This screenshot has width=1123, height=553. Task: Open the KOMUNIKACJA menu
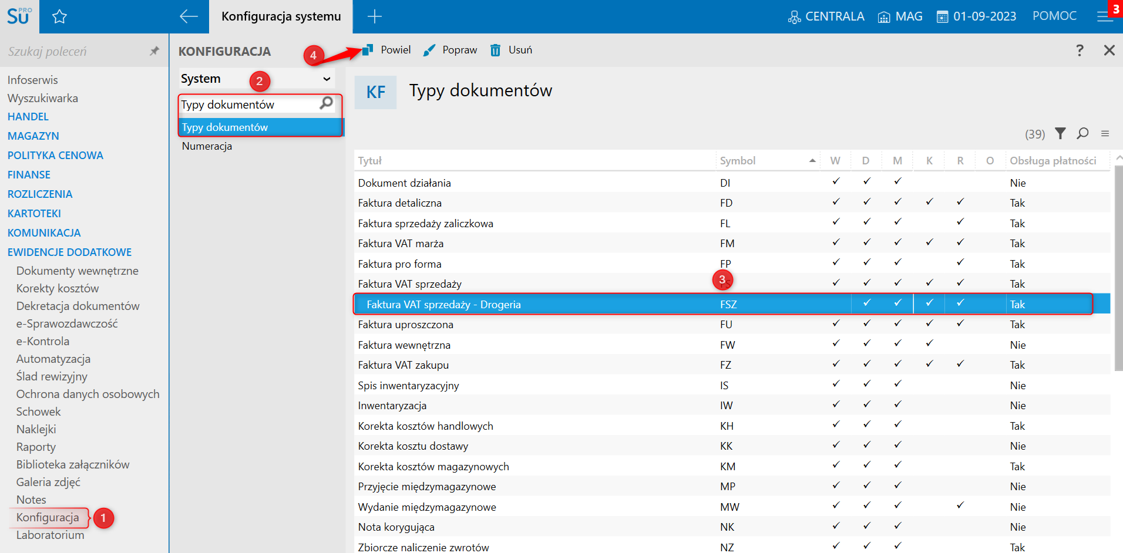point(44,233)
